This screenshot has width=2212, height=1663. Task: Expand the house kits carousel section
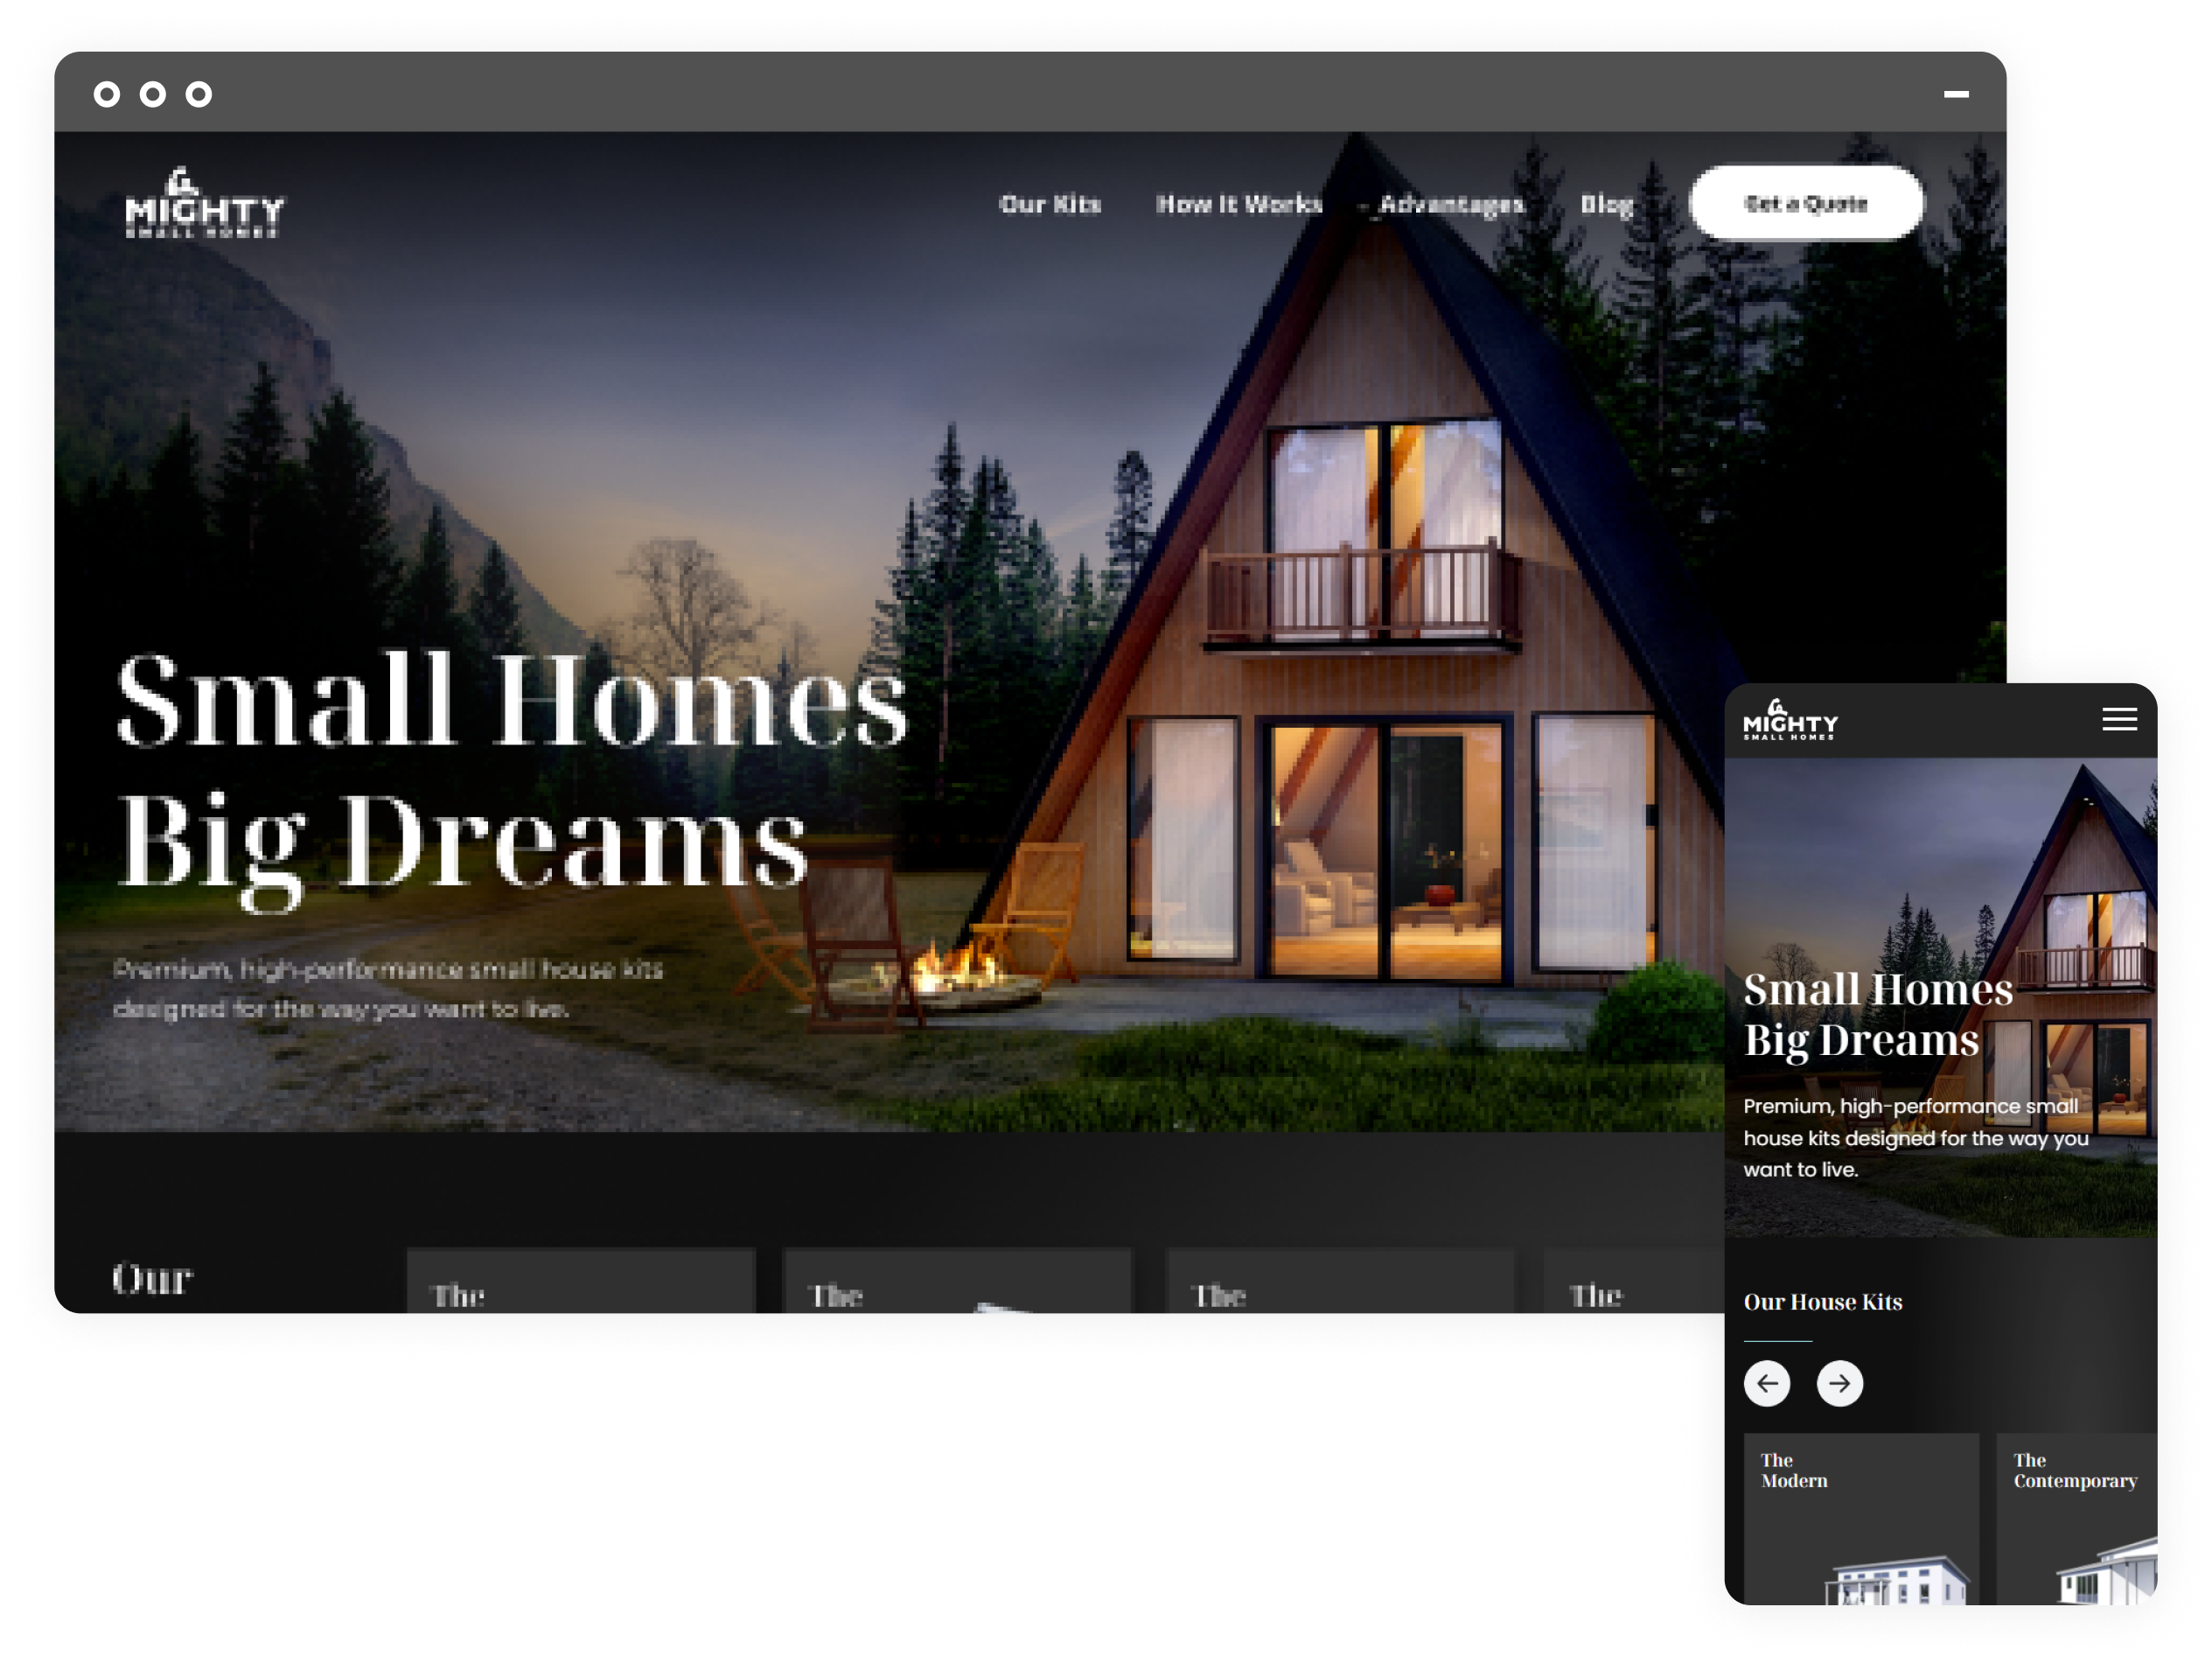1840,1382
